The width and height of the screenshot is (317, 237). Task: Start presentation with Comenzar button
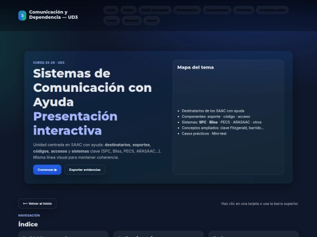coord(48,170)
